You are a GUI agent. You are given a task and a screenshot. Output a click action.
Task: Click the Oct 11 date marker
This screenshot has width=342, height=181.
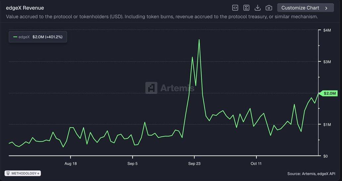pos(256,163)
